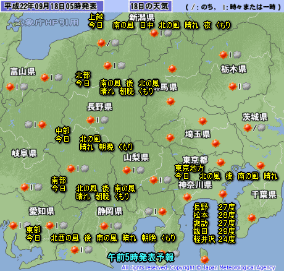Image resolution: width=284 pixels, height=271 pixels.
Task: Select the 神奈川県 prefecture label
Action: [195, 185]
